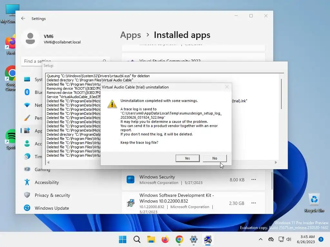Show hidden system tray icons

point(260,239)
